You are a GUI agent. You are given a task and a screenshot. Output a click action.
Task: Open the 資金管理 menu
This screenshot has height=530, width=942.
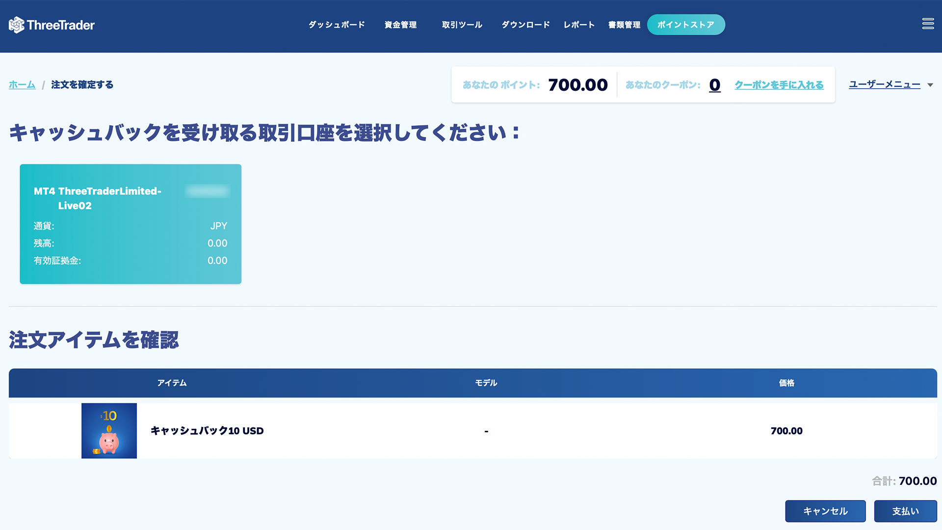[400, 25]
